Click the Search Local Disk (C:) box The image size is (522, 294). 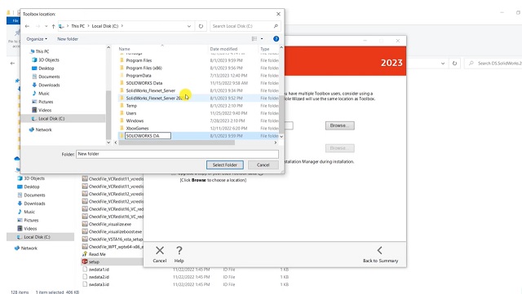tap(246, 26)
